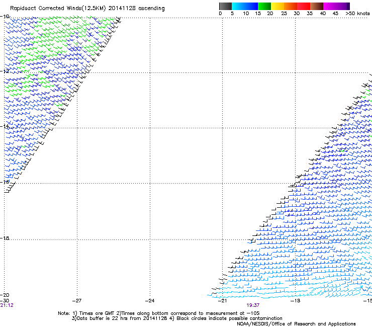Image resolution: width=372 pixels, height=327 pixels.
Task: Click the '-20' latitude label on left axis
Action: [x=5, y=295]
